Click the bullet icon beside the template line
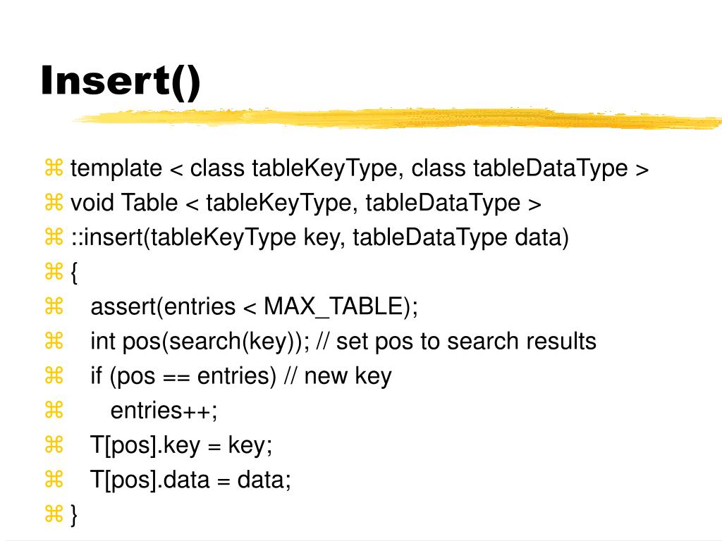This screenshot has width=722, height=541. (x=54, y=168)
